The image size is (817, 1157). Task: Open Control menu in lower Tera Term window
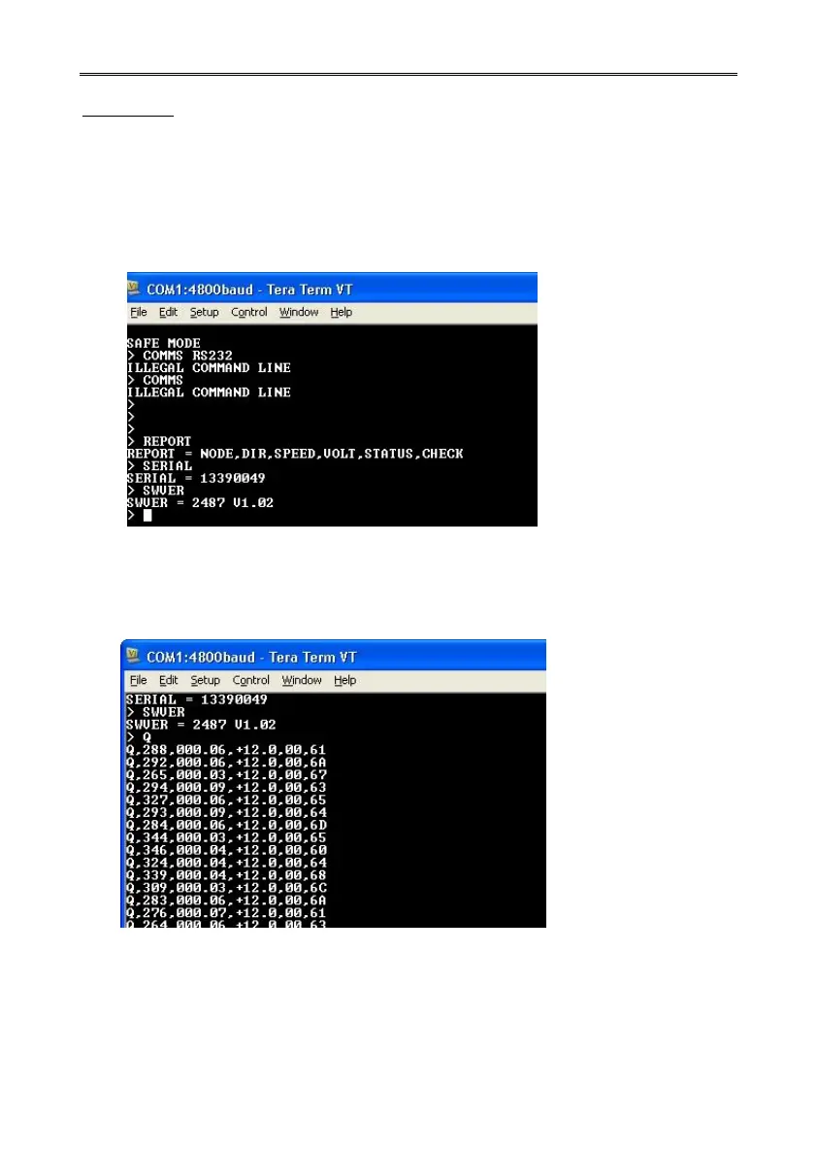(x=251, y=680)
